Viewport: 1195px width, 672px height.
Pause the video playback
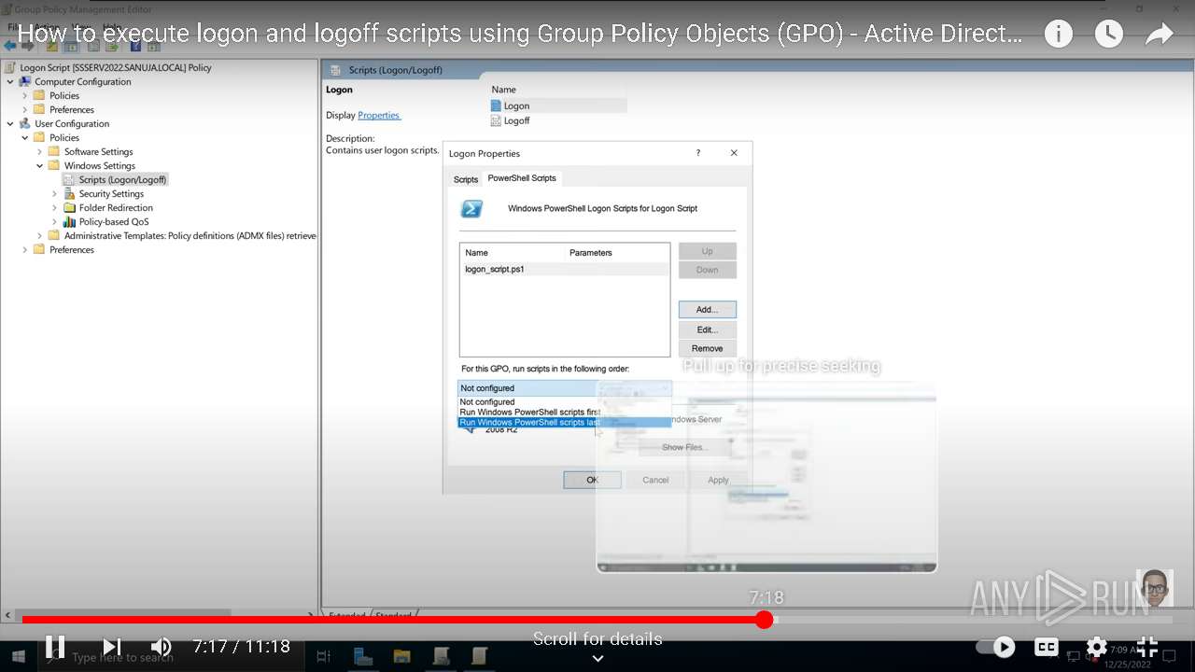[55, 646]
